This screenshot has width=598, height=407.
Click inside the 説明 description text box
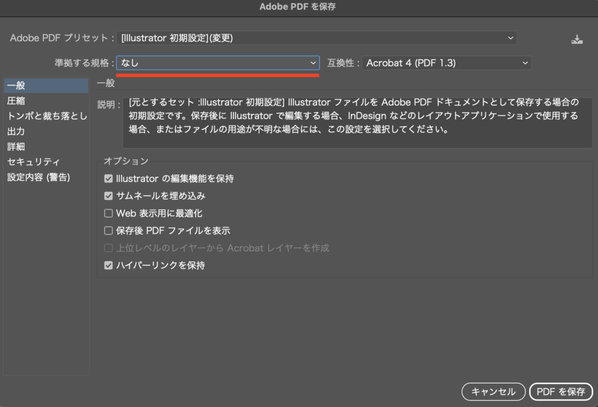[356, 122]
